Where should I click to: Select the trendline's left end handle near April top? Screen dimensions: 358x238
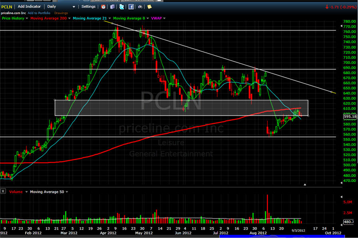(x=112, y=23)
